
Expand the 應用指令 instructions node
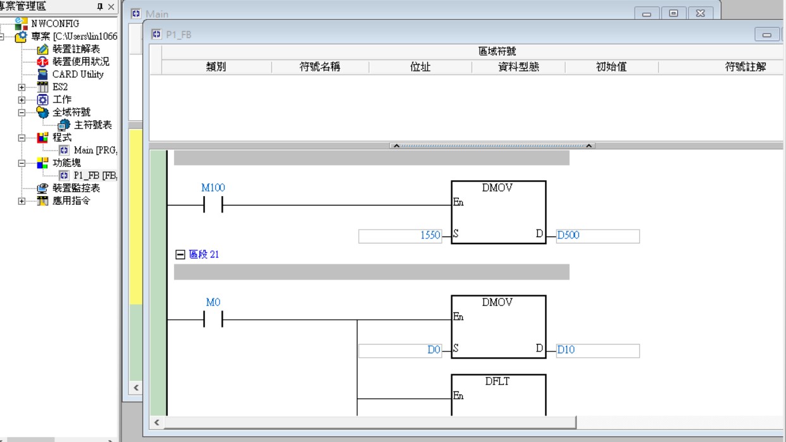pyautogui.click(x=22, y=200)
